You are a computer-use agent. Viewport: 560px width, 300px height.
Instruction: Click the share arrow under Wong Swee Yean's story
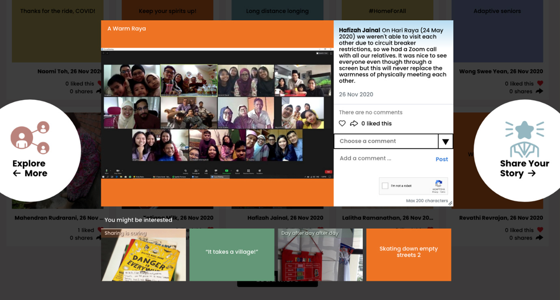pyautogui.click(x=539, y=91)
